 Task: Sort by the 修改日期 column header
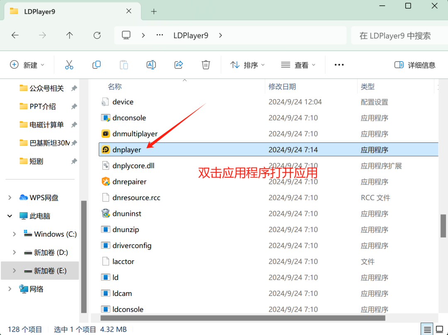pos(282,86)
